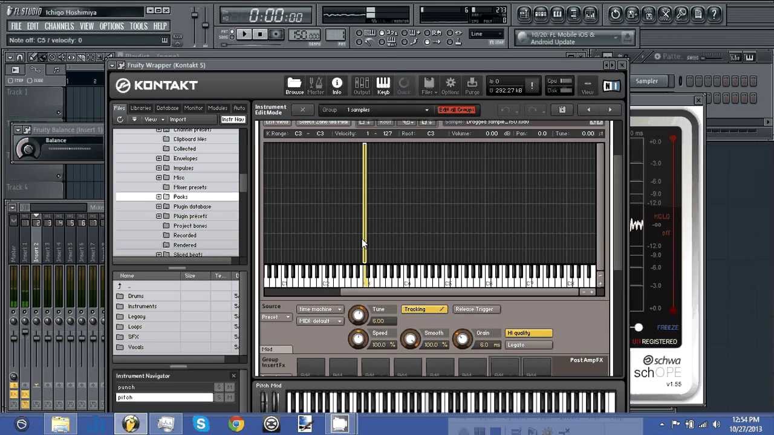Click the Kontakt panic exclamation button
This screenshot has width=774, height=435.
[x=532, y=86]
